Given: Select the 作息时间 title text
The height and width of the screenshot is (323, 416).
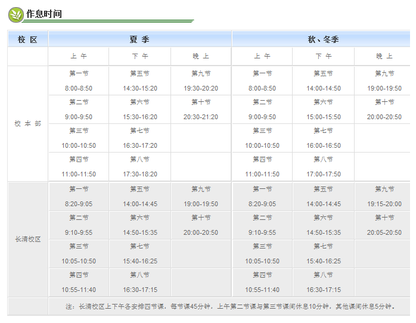Looking at the screenshot, I should (44, 14).
